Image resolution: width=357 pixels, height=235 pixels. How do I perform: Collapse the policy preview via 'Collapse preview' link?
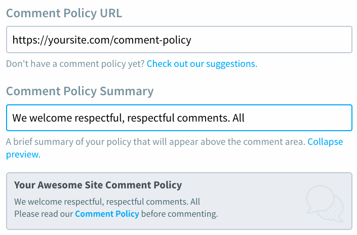click(325, 142)
